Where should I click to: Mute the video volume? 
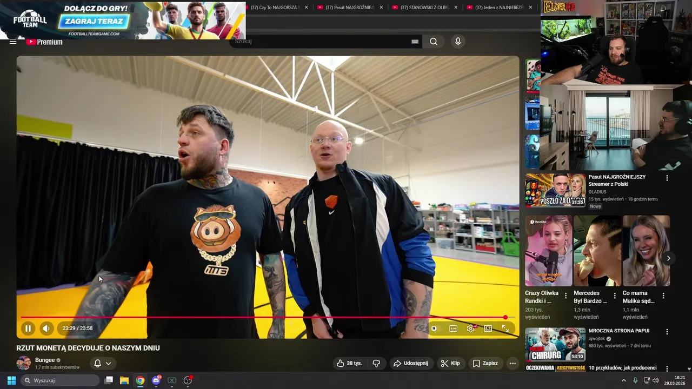coord(46,328)
